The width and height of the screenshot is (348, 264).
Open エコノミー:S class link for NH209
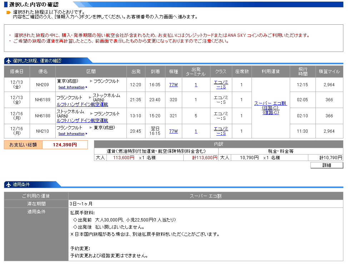pyautogui.click(x=221, y=85)
